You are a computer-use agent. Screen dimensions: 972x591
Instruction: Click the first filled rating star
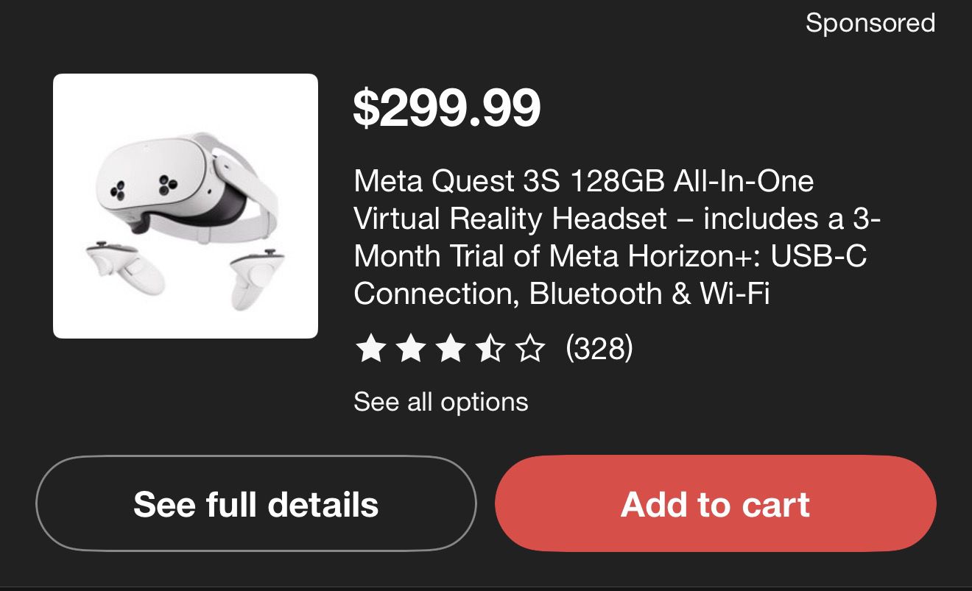[369, 349]
